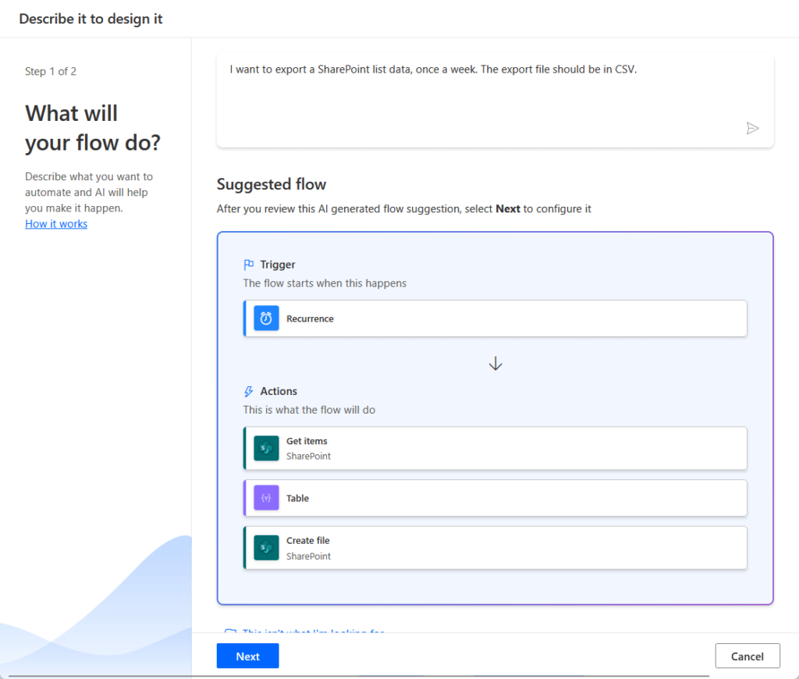Select the Table action card

(495, 498)
